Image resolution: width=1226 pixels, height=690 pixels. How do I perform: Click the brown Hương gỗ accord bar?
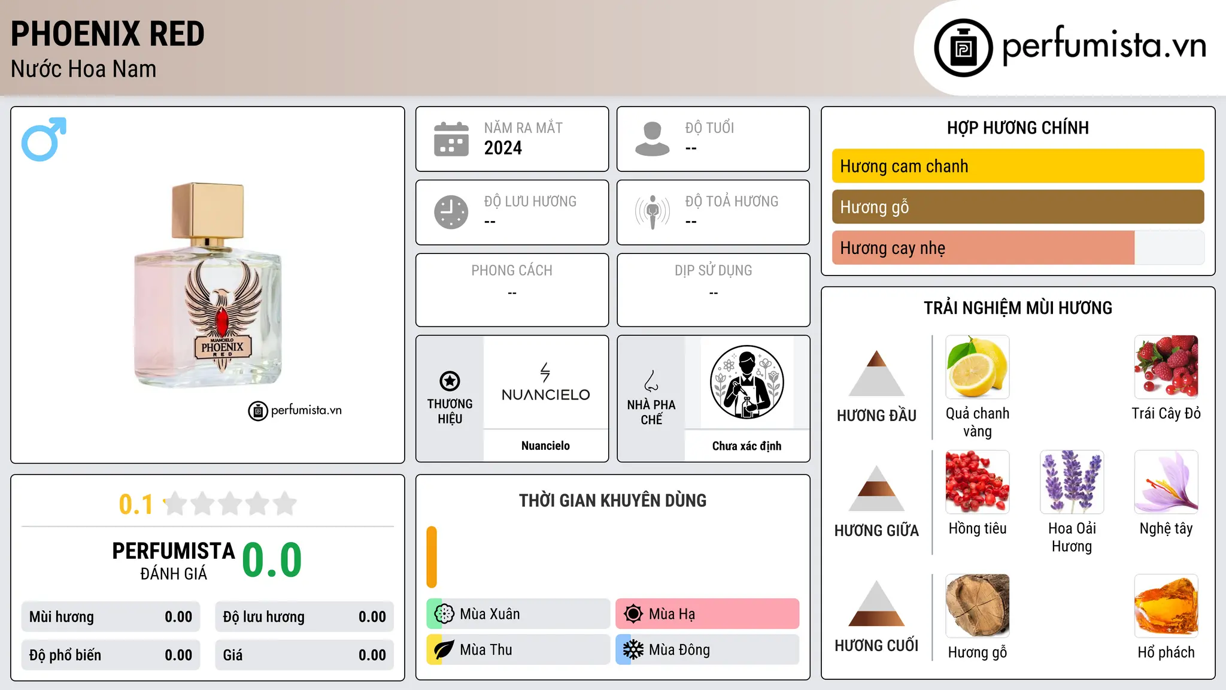(x=1018, y=207)
